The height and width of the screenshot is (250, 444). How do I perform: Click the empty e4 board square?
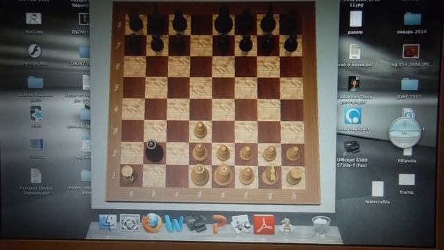[x=223, y=110]
